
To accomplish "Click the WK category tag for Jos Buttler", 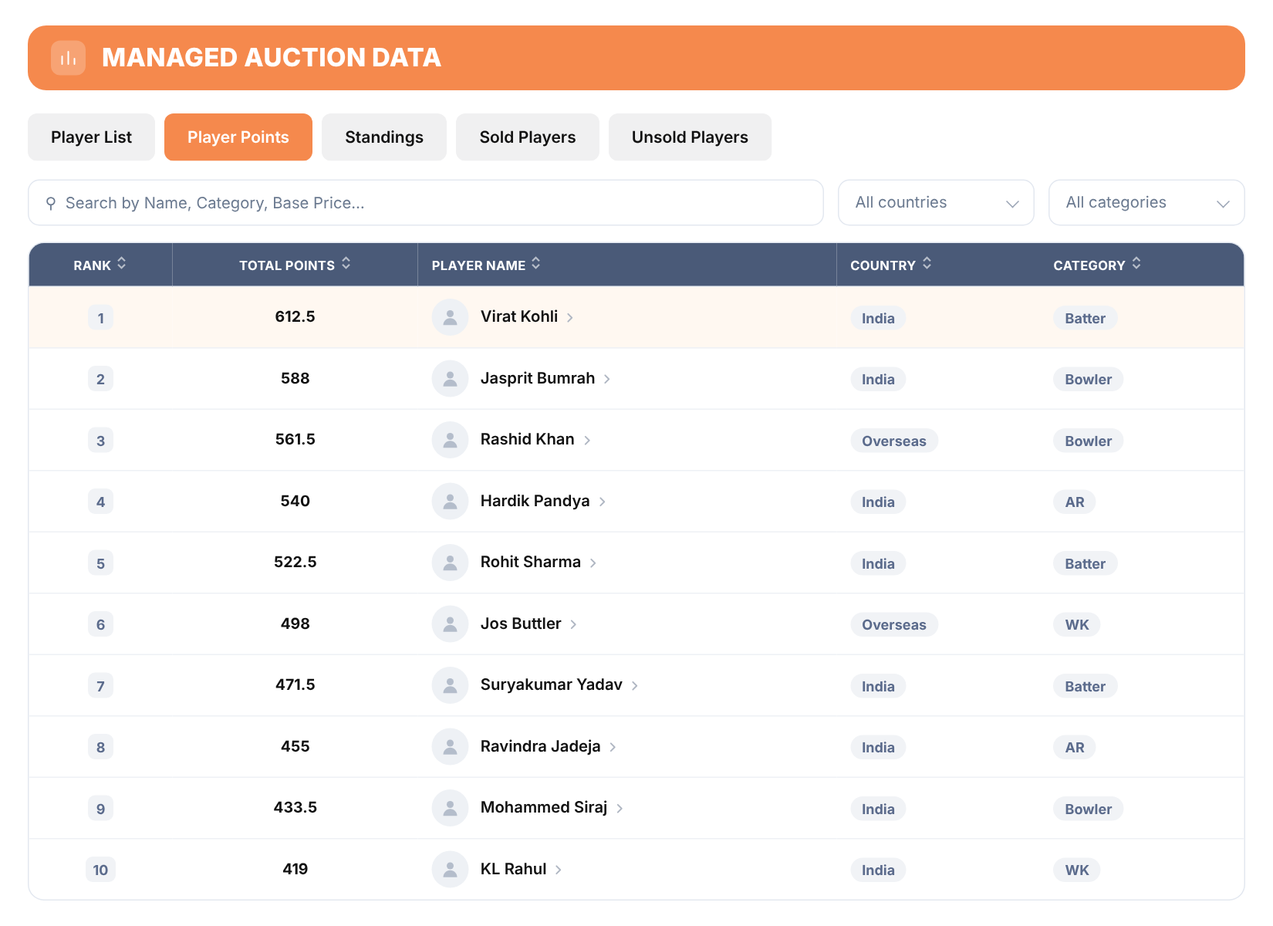I will coord(1077,625).
